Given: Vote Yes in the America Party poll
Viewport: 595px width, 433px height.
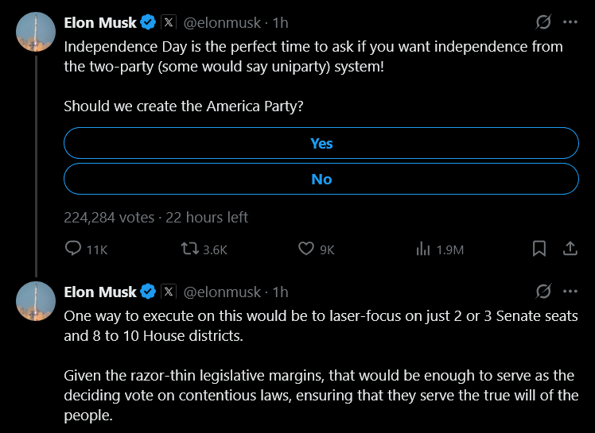Looking at the screenshot, I should [321, 143].
